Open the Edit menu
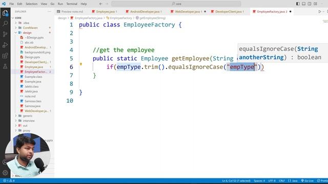The width and height of the screenshot is (328, 184). pos(19,4)
